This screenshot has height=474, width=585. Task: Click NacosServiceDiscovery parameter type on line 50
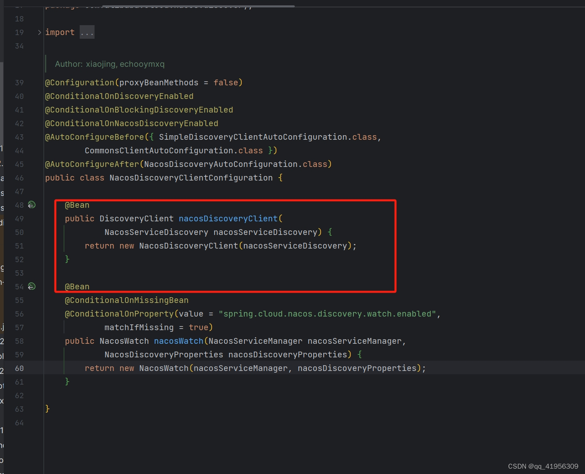[x=156, y=232]
